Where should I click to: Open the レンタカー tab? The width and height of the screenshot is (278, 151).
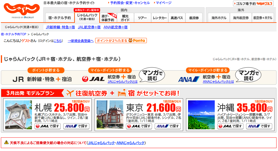point(160,18)
